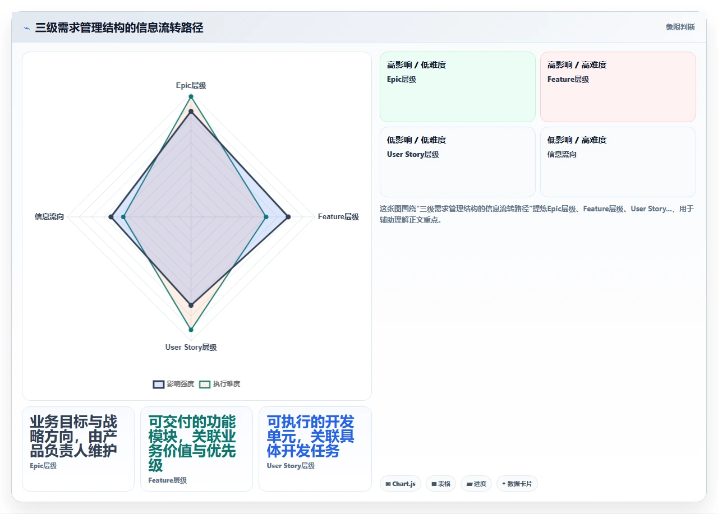Click the 可交付的功能模块 stat card
This screenshot has height=514, width=718.
pyautogui.click(x=196, y=449)
